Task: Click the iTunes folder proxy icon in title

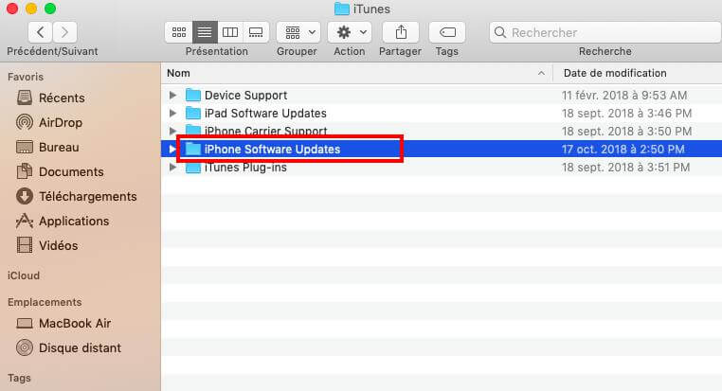Action: click(341, 9)
